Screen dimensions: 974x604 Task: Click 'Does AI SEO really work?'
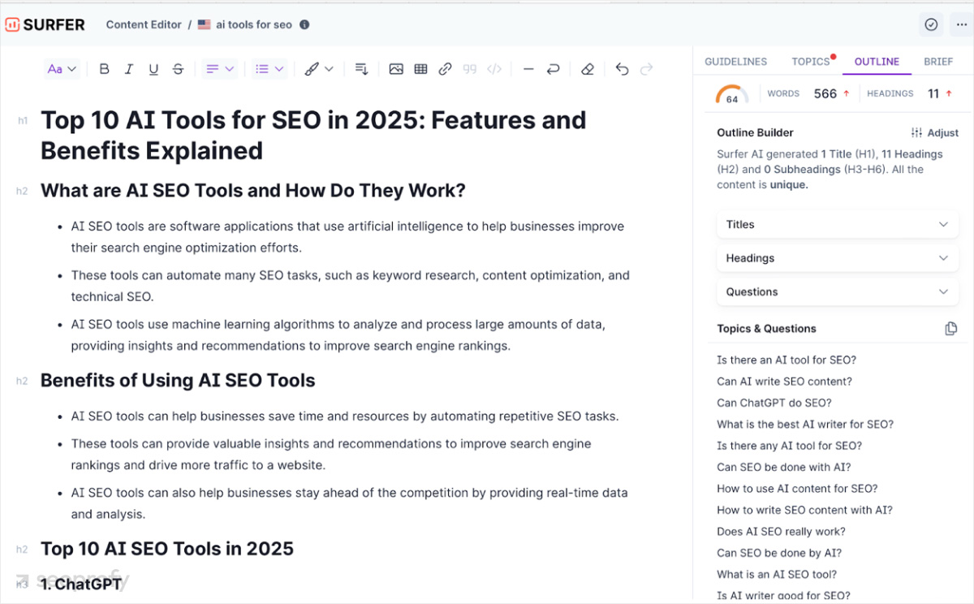click(x=781, y=532)
